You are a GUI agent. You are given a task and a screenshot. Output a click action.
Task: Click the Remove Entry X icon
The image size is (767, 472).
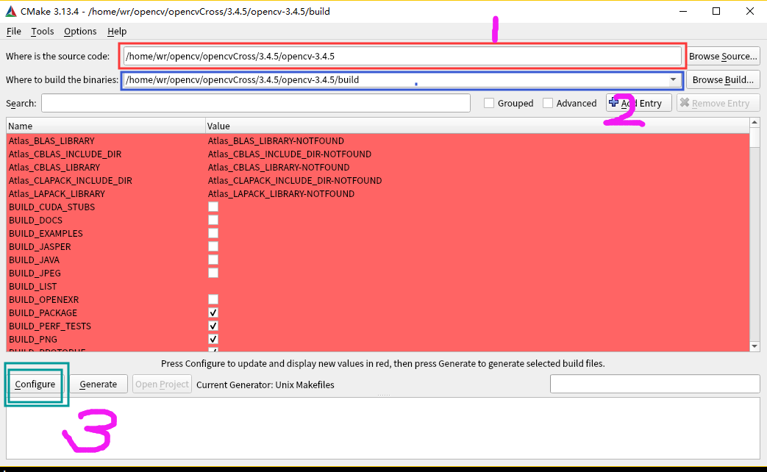pos(685,103)
